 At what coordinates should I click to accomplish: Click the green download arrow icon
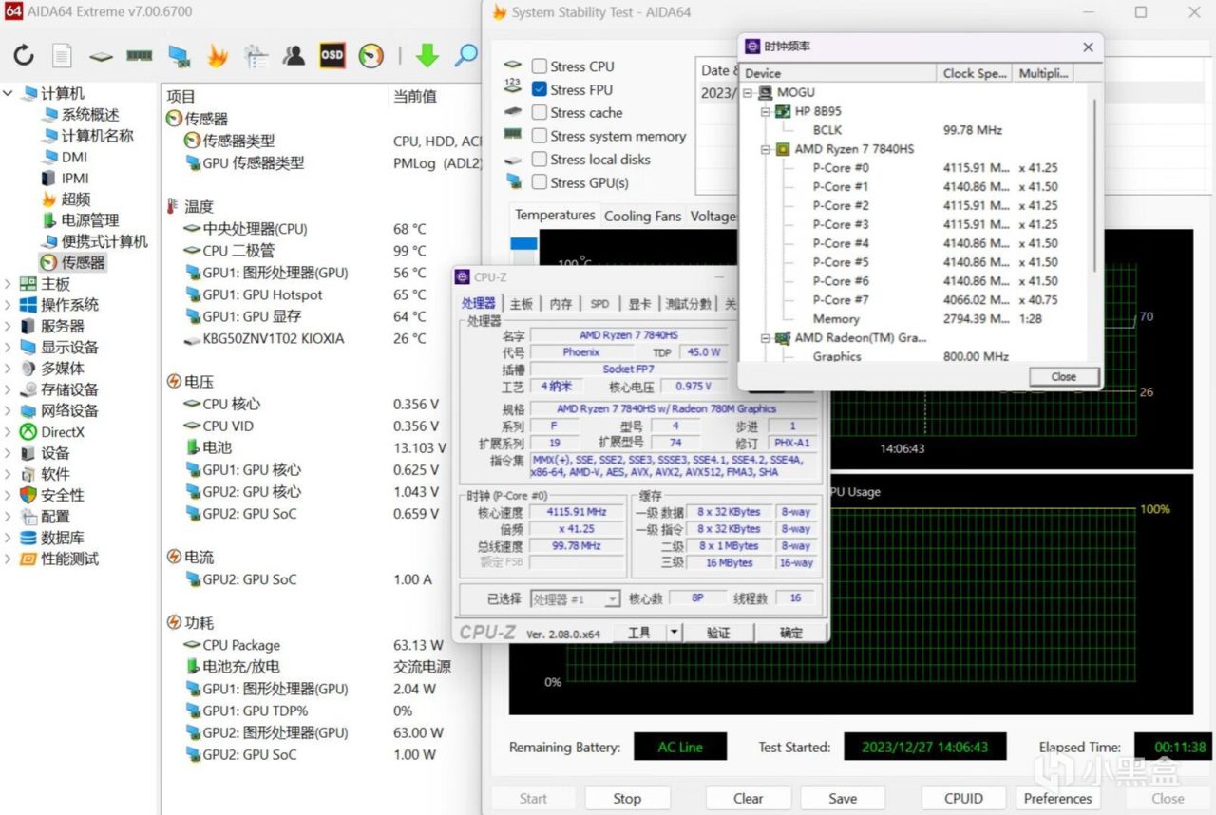427,55
